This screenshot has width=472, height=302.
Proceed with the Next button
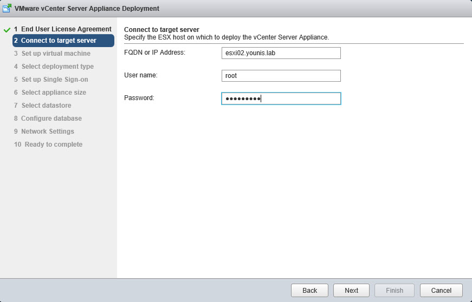[351, 291]
